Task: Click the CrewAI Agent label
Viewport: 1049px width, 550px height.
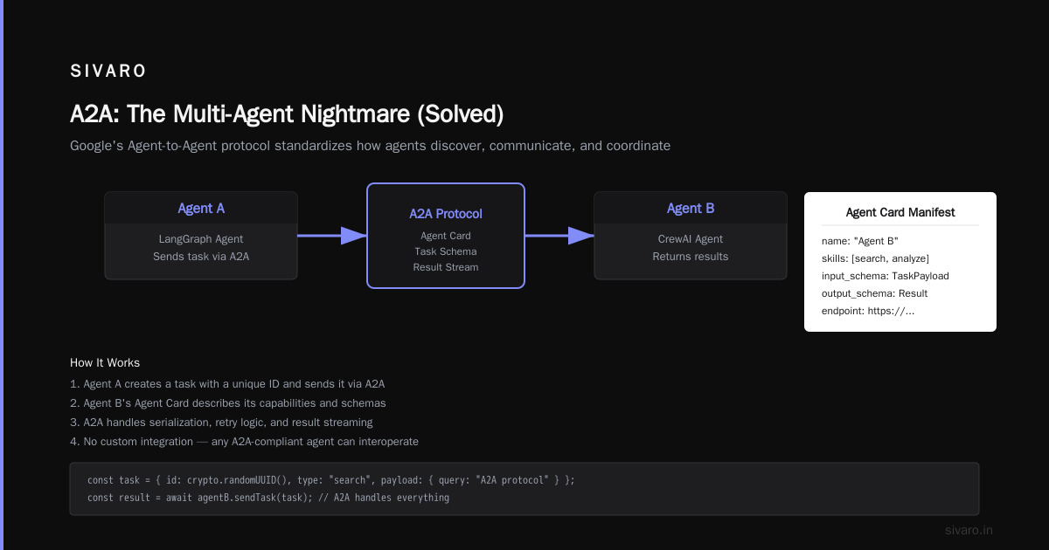Action: pyautogui.click(x=691, y=239)
